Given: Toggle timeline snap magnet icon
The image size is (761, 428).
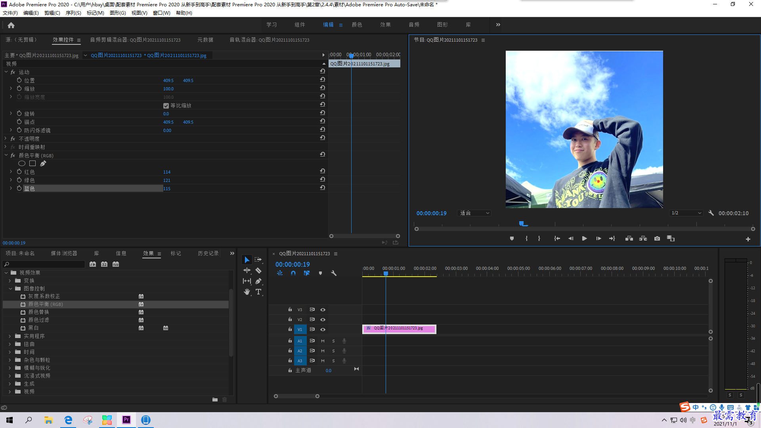Looking at the screenshot, I should coord(293,273).
